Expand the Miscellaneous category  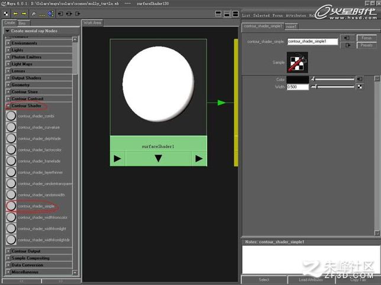click(8, 272)
